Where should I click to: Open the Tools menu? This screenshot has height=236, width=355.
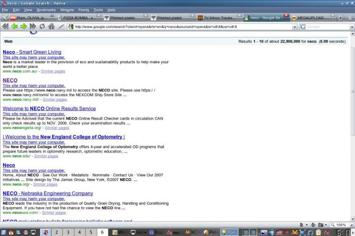pos(98,10)
